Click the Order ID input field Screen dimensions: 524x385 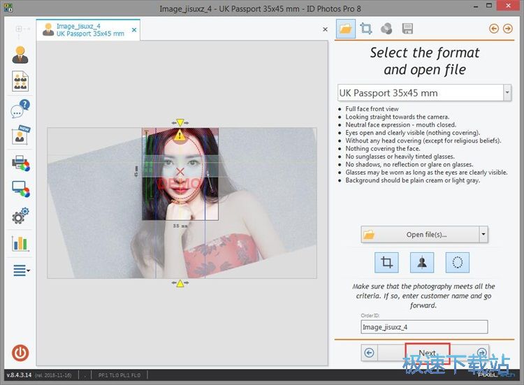pyautogui.click(x=424, y=326)
